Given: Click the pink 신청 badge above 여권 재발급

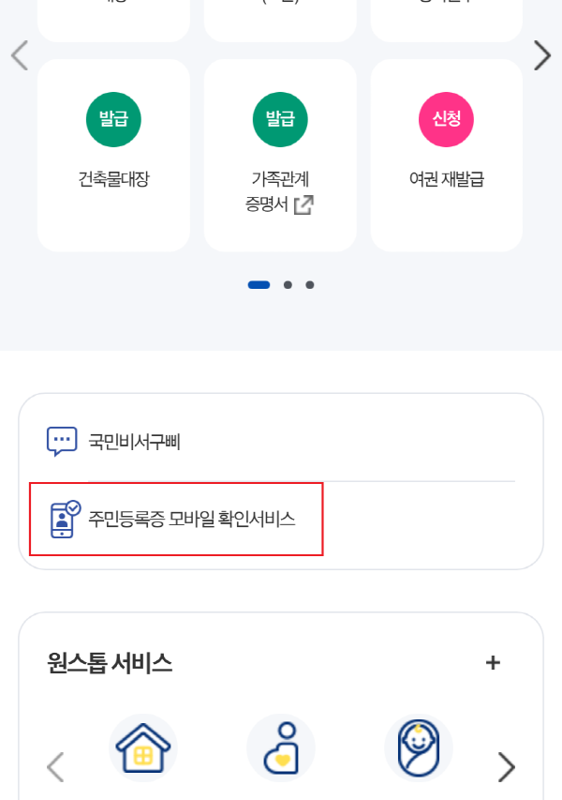Looking at the screenshot, I should click(x=446, y=119).
